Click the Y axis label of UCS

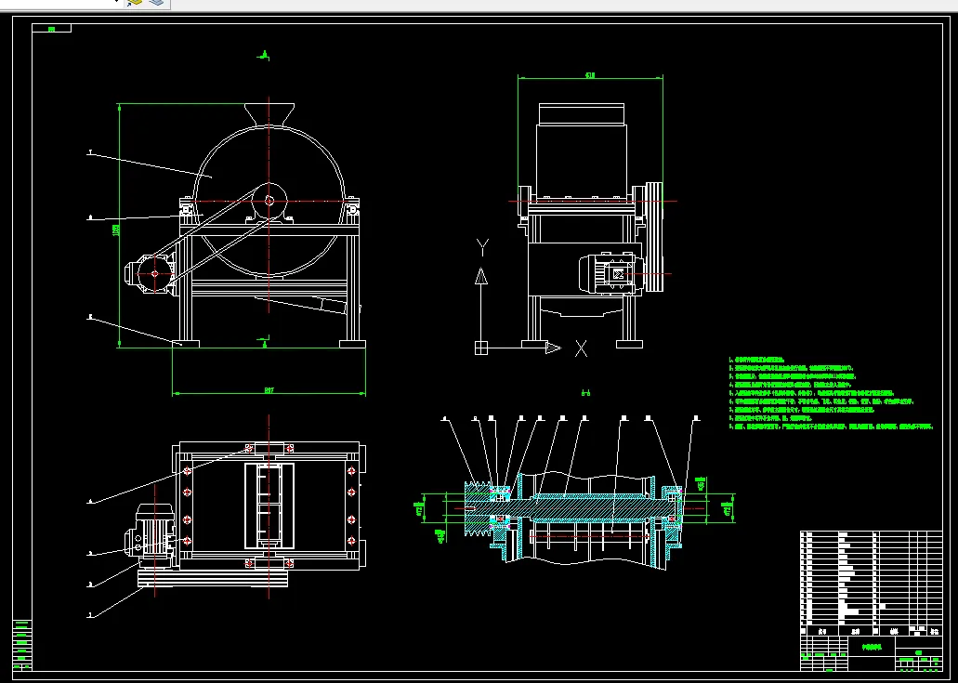[481, 246]
